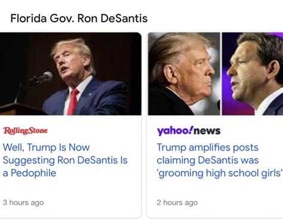Screen dimensions: 283x219
Task: Click the red tie in the podium photo
Action: point(73,102)
